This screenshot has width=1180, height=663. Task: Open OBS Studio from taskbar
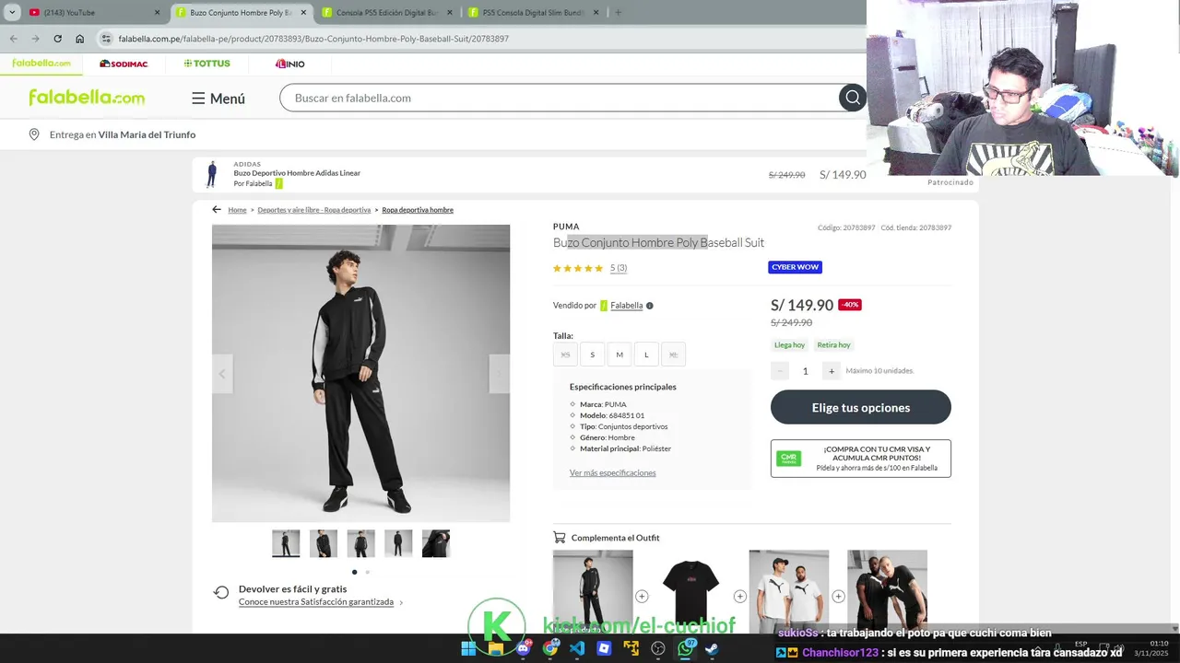coord(658,648)
